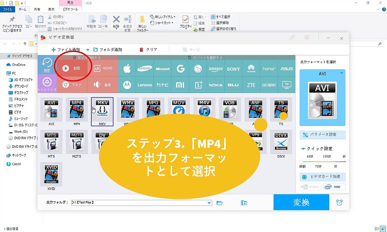Switch to the 4K/HD format tab
This screenshot has height=232, width=387.
pyautogui.click(x=103, y=68)
